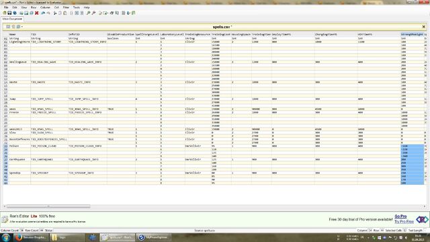The height and width of the screenshot is (242, 430).
Task: Click the SpeedUp name cell
Action: (19, 173)
